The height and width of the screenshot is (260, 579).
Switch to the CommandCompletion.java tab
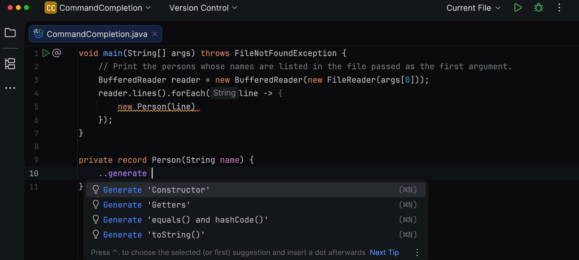[95, 34]
